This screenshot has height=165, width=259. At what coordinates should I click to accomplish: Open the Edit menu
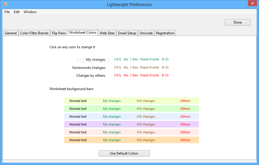click(17, 12)
